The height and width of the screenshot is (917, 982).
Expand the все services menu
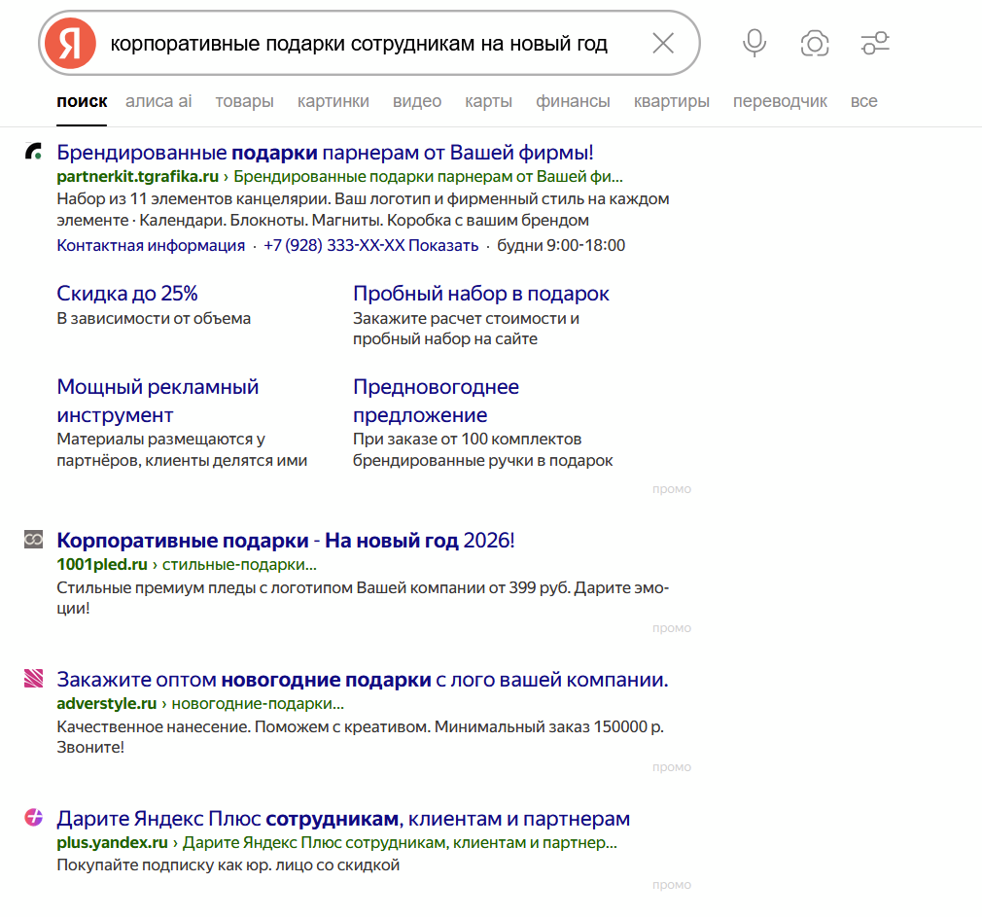[x=864, y=100]
